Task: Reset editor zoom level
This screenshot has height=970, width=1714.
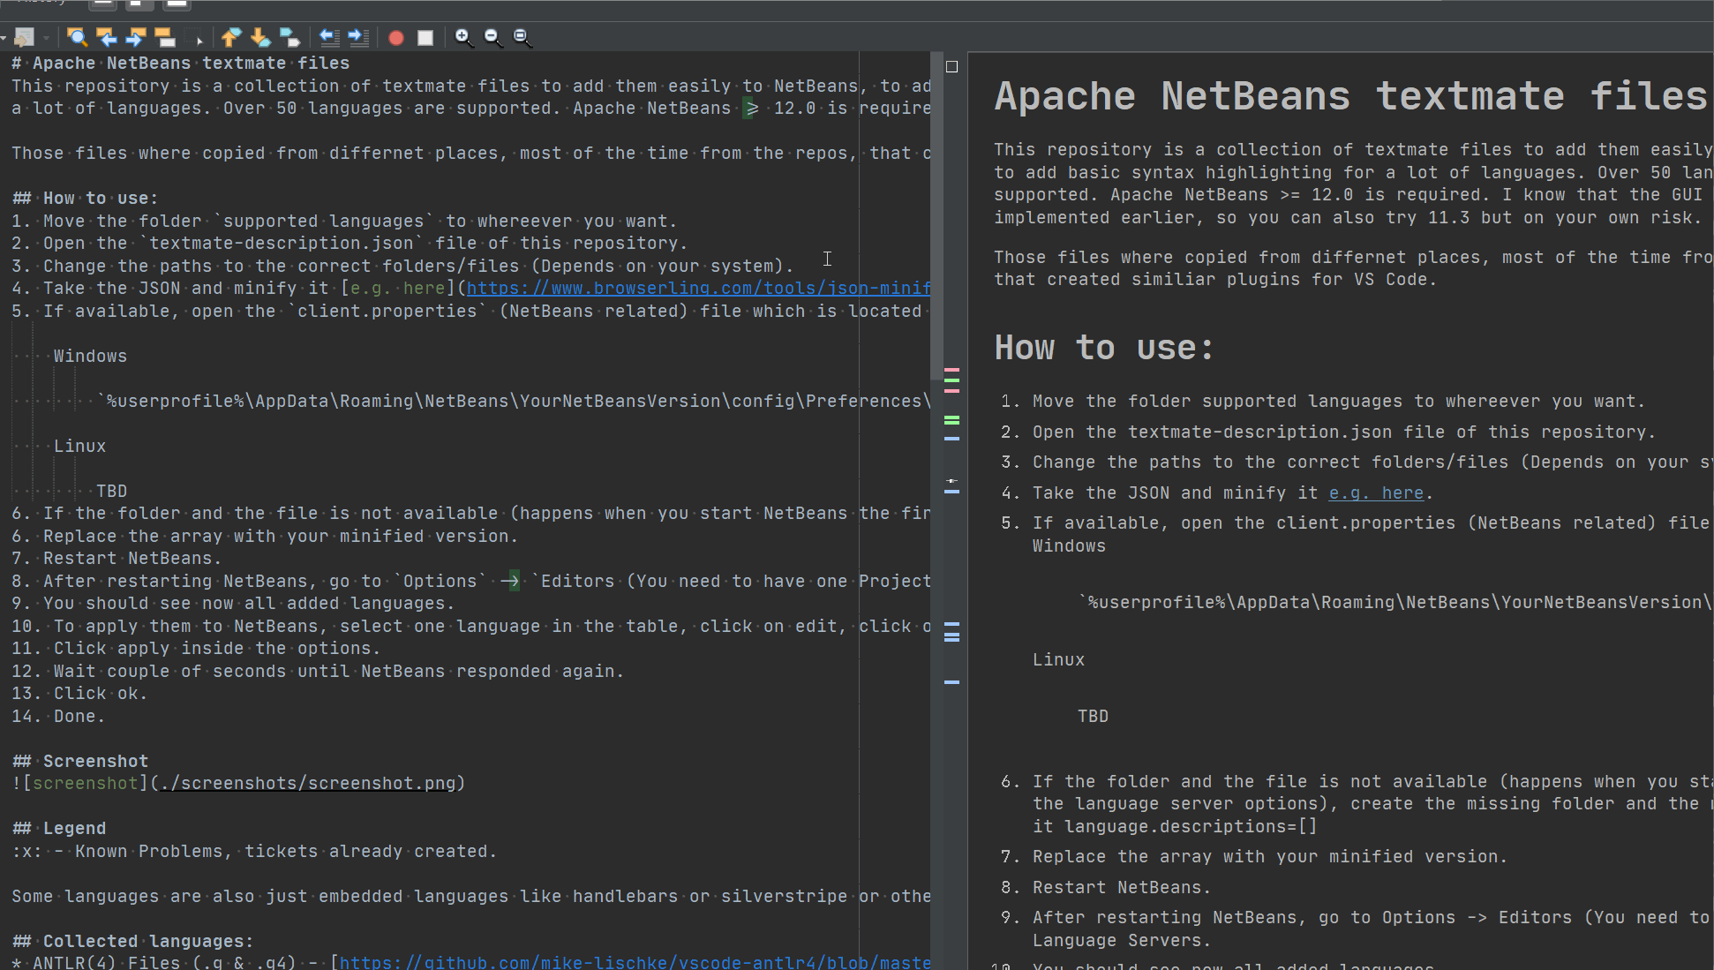Action: pyautogui.click(x=522, y=37)
